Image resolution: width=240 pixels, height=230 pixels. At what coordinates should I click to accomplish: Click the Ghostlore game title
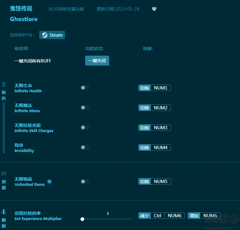point(24,19)
